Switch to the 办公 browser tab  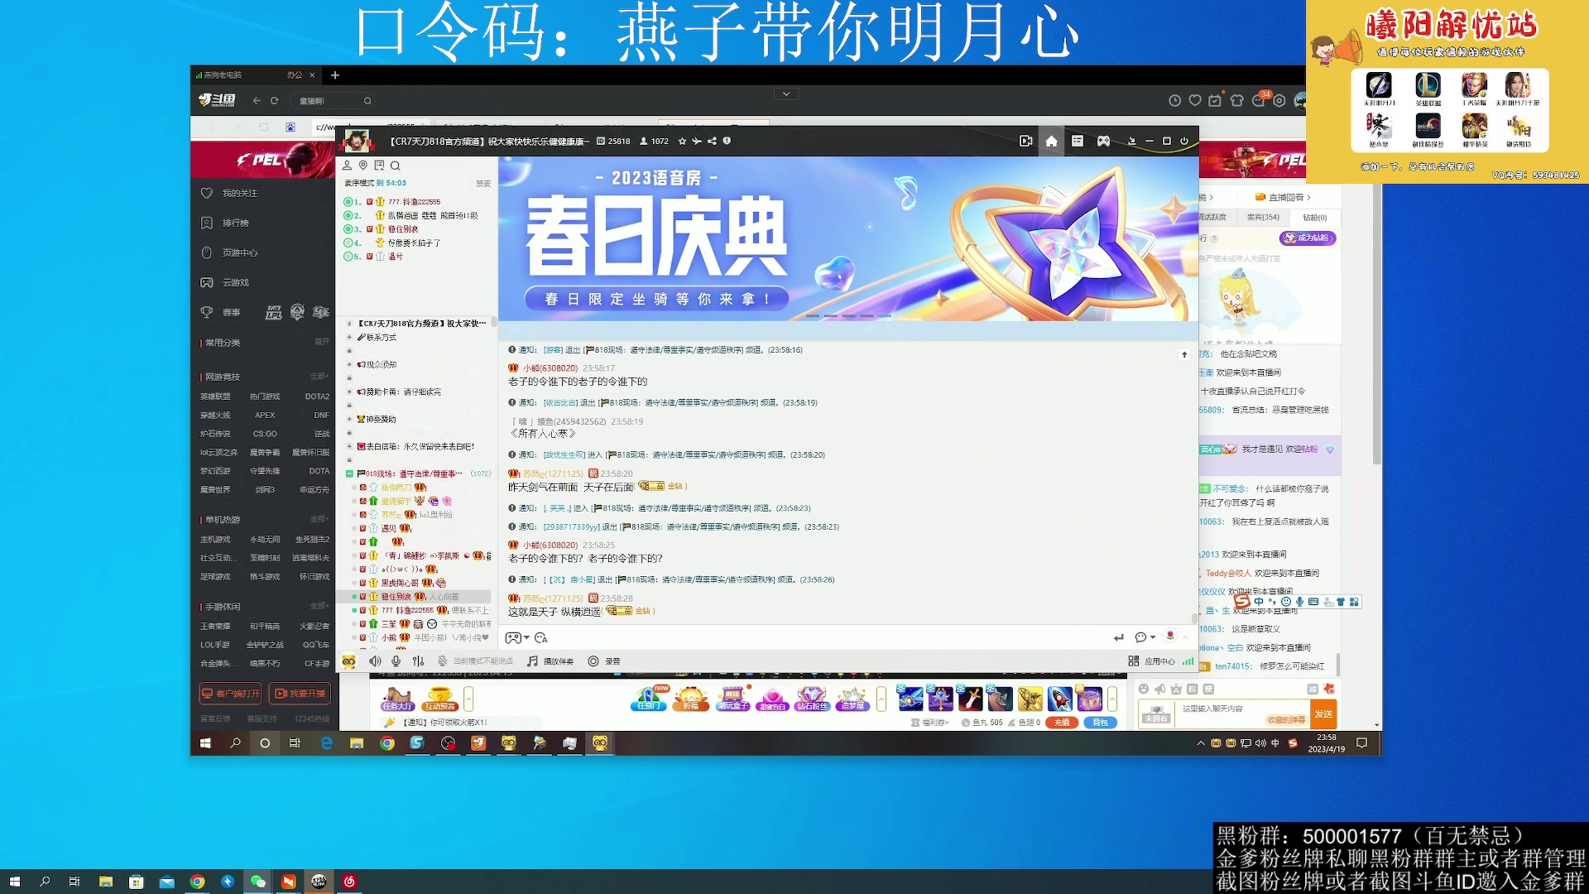pyautogui.click(x=294, y=74)
